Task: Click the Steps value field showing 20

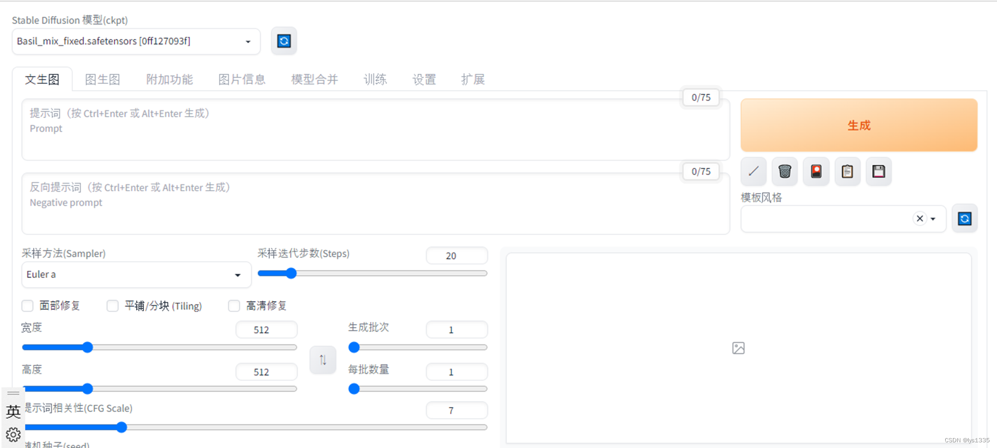Action: (457, 256)
